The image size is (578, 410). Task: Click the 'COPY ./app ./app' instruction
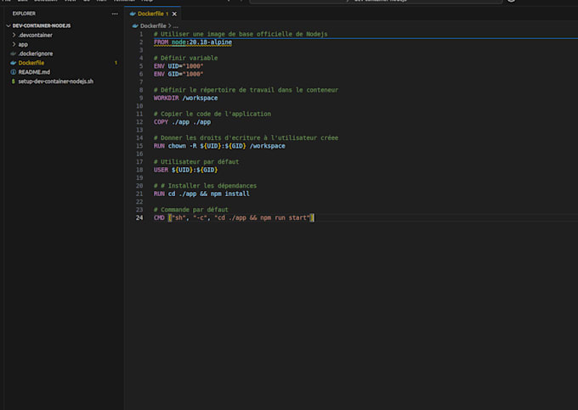pos(182,122)
